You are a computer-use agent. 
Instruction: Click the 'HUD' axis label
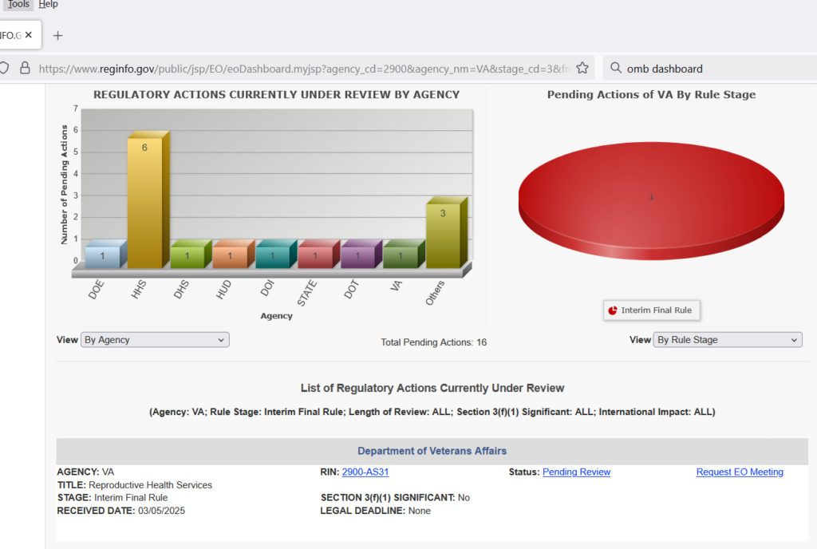223,290
